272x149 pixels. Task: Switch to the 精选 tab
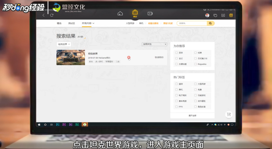coord(59,23)
